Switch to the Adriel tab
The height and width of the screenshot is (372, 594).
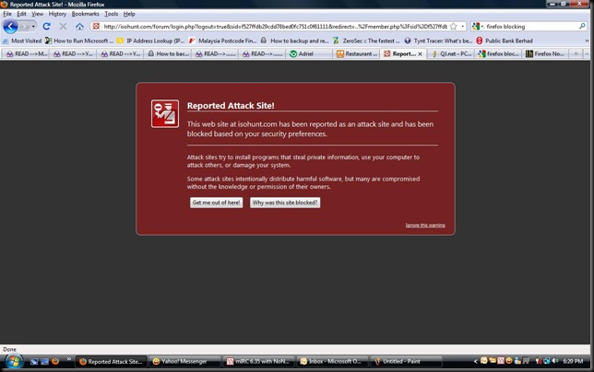(309, 53)
